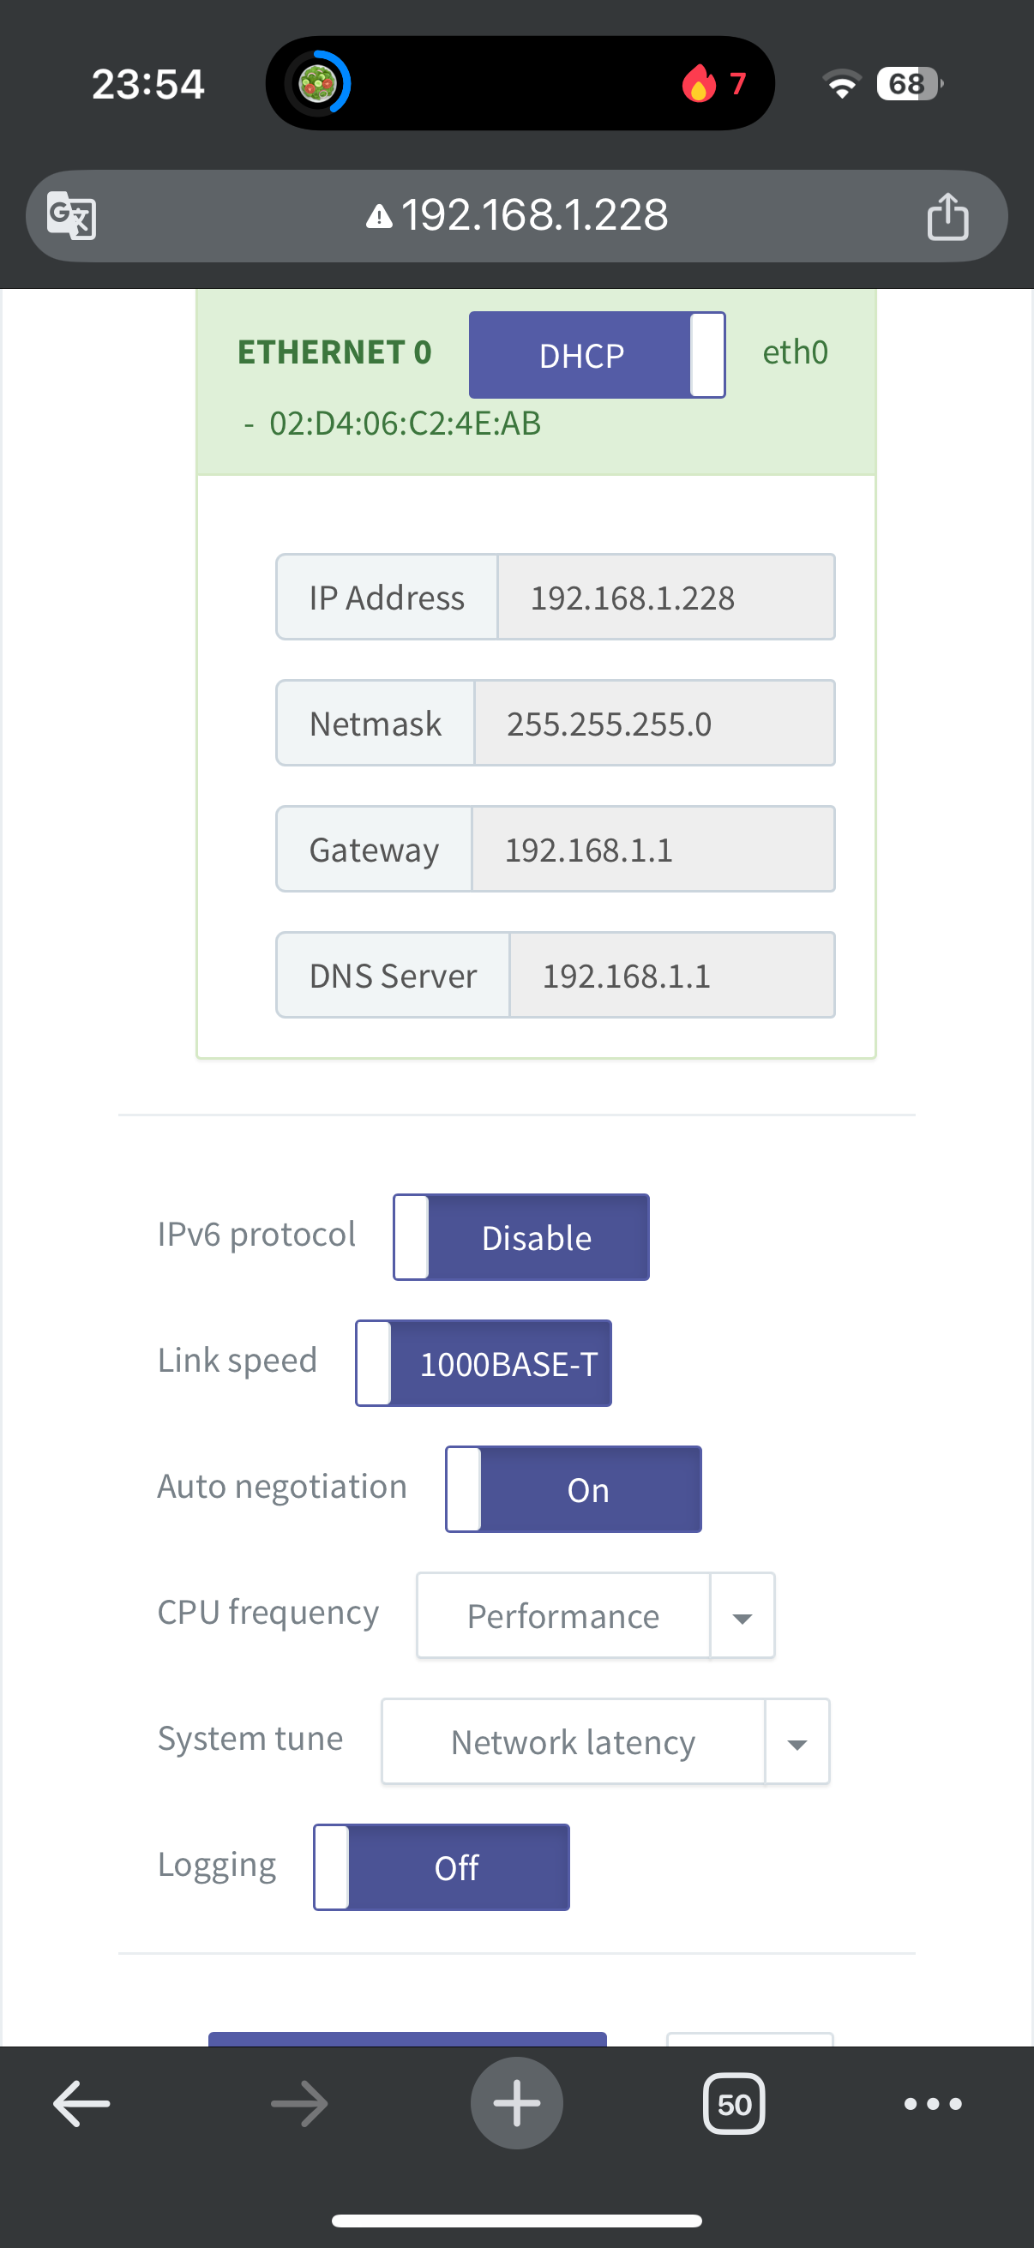Screen dimensions: 1034x2248
Task: Open CPU frequency Performance dropdown
Action: pos(596,1615)
